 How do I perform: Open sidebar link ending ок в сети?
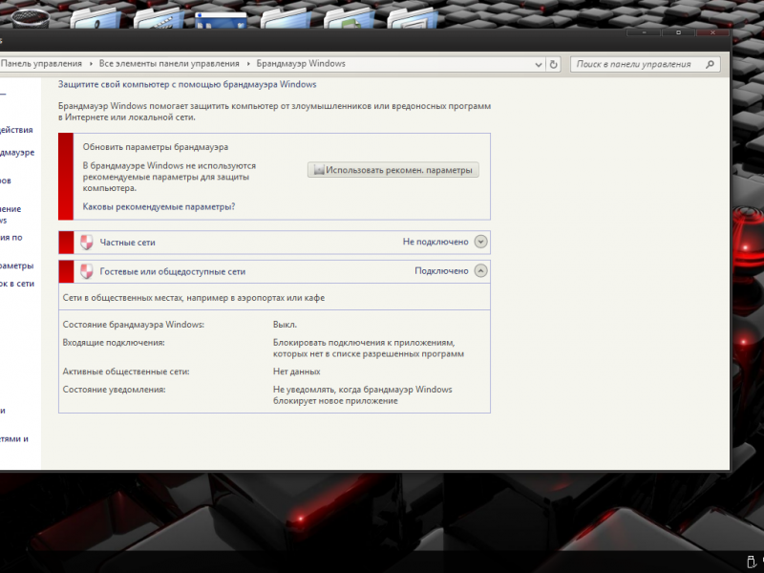point(17,284)
